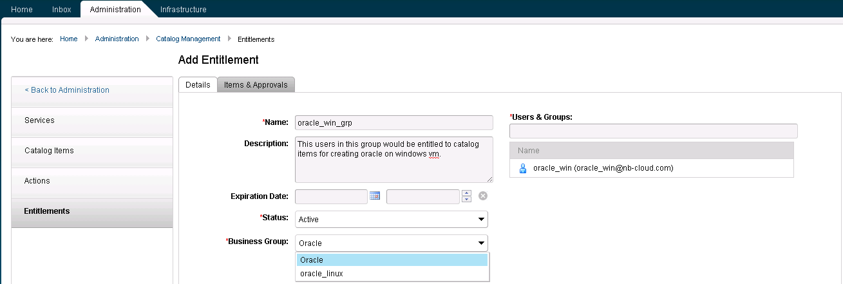Focus the Users & Groups search box
Image resolution: width=843 pixels, height=284 pixels.
pyautogui.click(x=653, y=131)
